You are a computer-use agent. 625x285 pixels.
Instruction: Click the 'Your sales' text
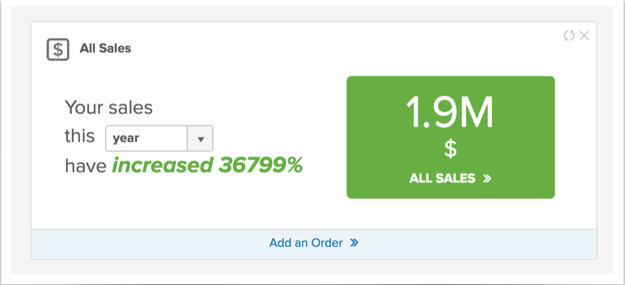click(x=108, y=107)
